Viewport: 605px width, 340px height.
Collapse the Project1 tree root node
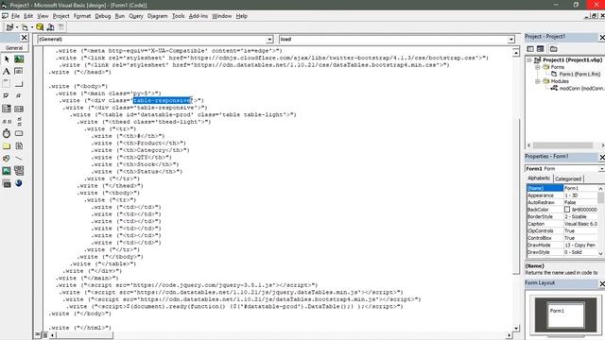point(529,60)
